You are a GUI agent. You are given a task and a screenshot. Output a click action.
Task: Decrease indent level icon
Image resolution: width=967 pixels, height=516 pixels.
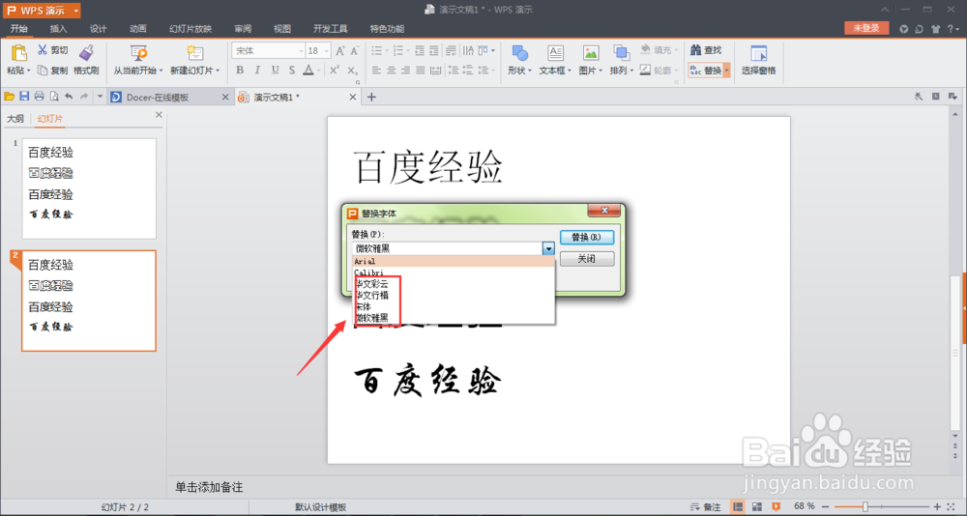coord(420,50)
